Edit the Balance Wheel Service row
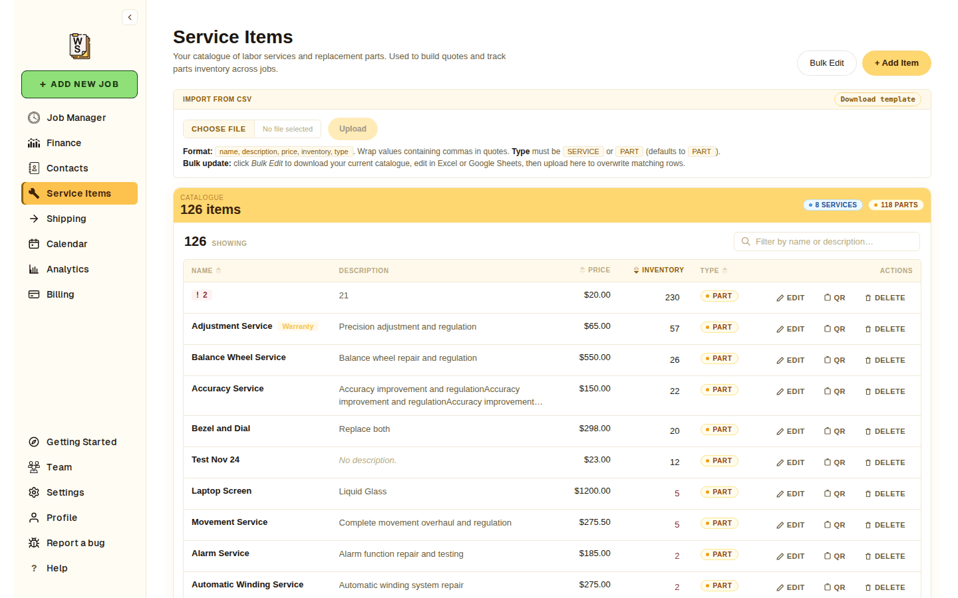 coord(790,360)
